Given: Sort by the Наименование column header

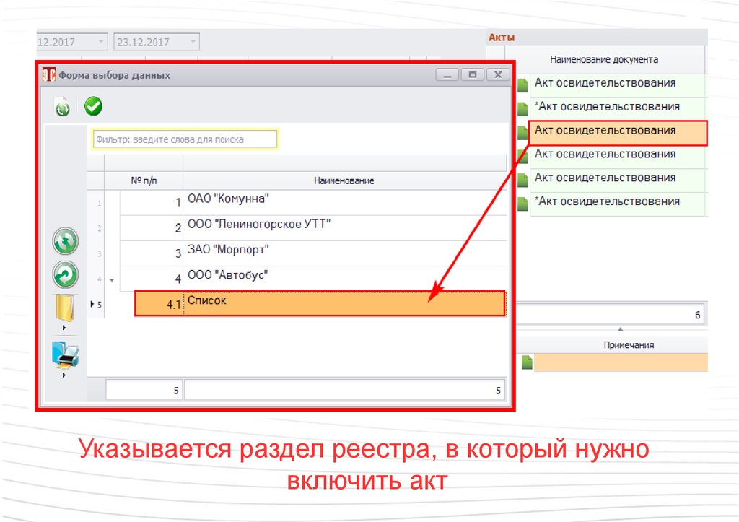Looking at the screenshot, I should [x=344, y=180].
